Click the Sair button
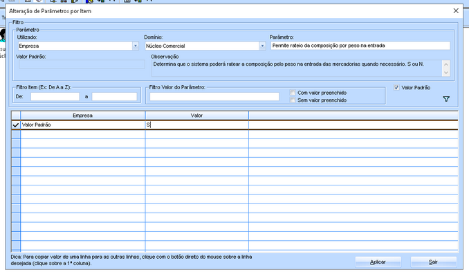This screenshot has height=272, width=469. coord(434,262)
